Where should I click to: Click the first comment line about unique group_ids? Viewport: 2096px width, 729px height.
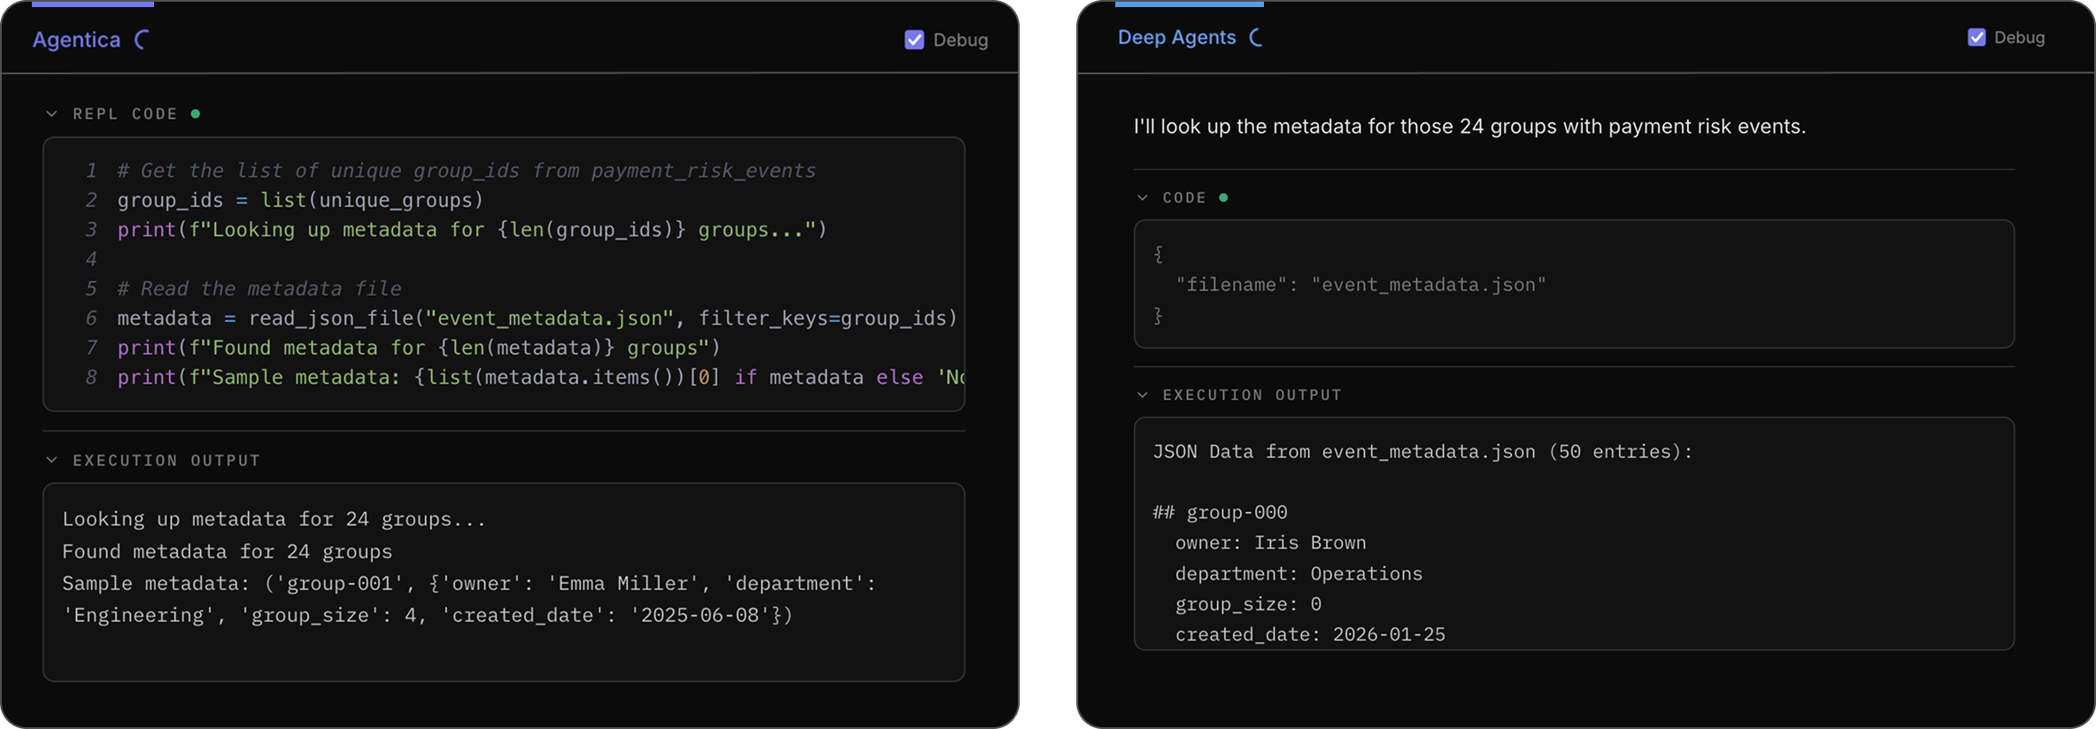point(466,171)
